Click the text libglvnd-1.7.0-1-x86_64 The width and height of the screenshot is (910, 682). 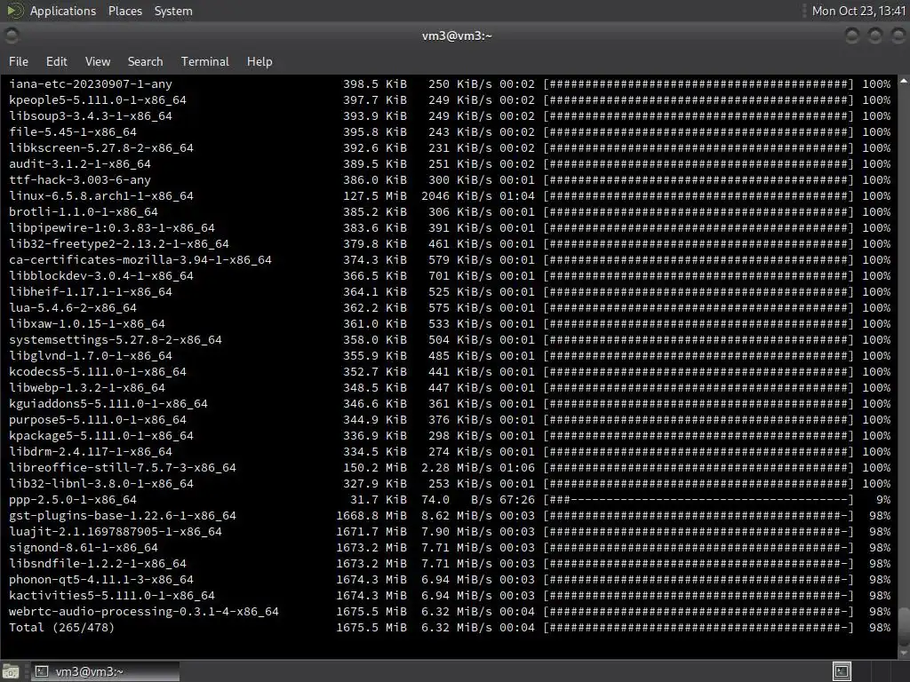click(x=91, y=356)
